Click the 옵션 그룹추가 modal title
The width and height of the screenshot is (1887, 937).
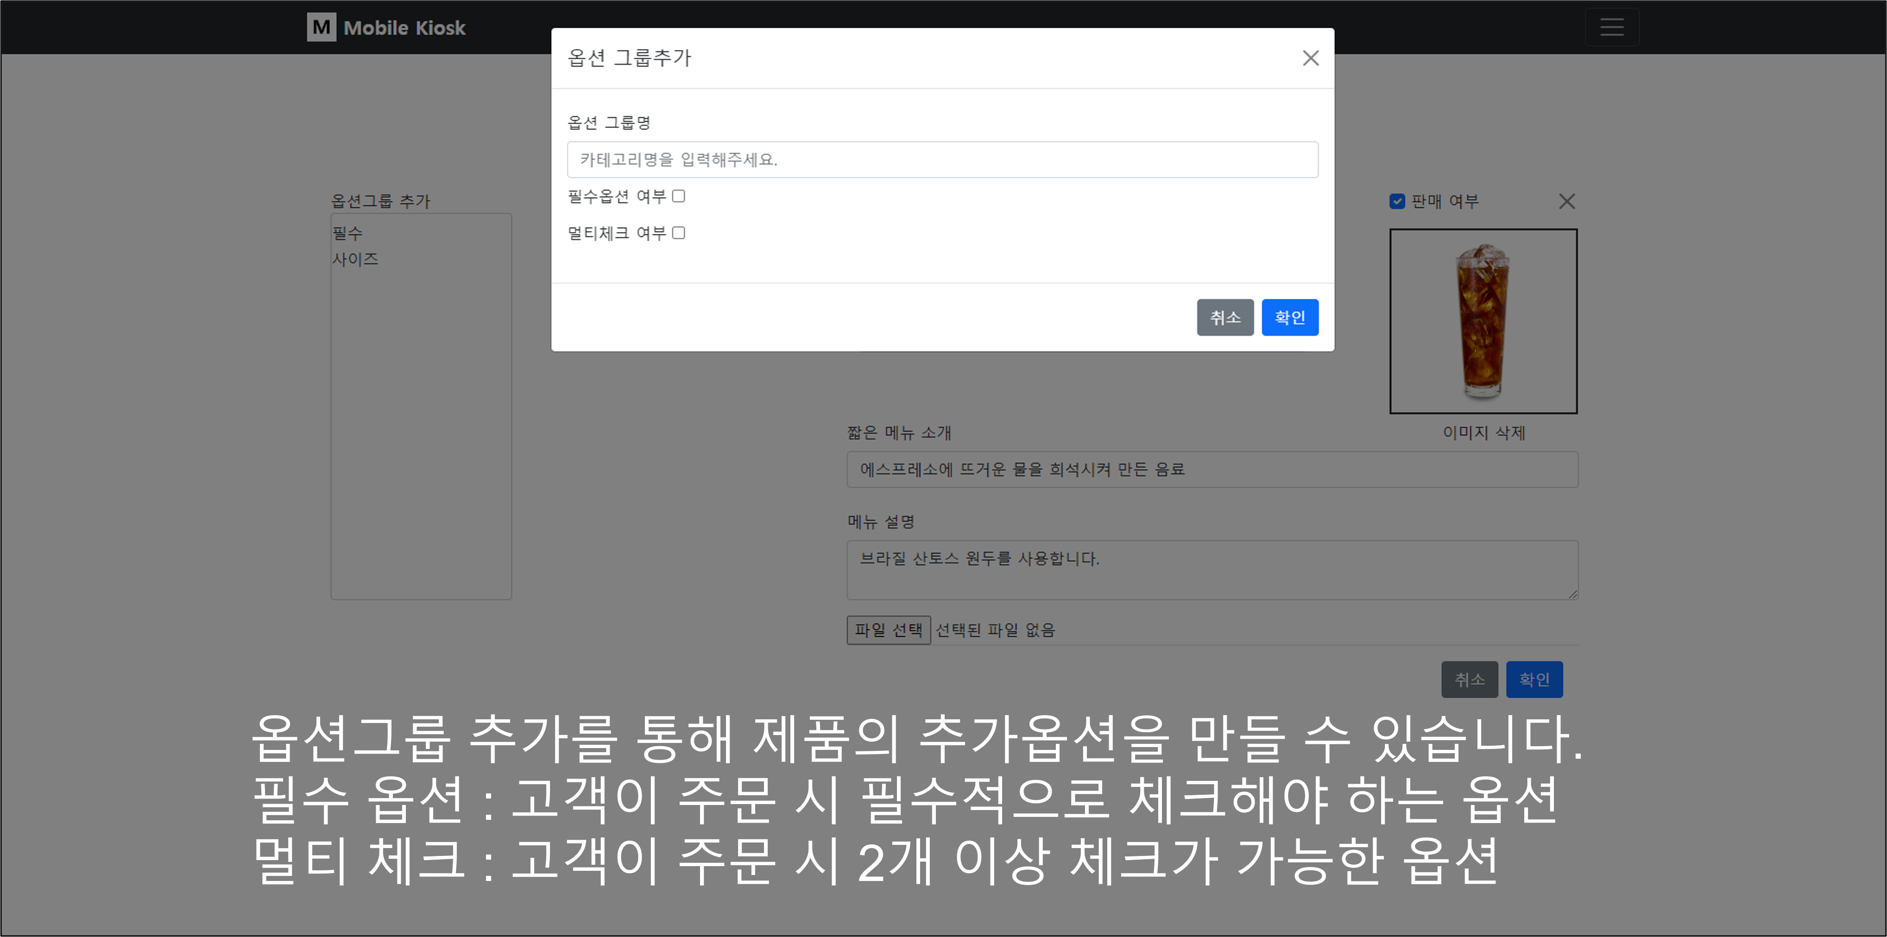(629, 58)
